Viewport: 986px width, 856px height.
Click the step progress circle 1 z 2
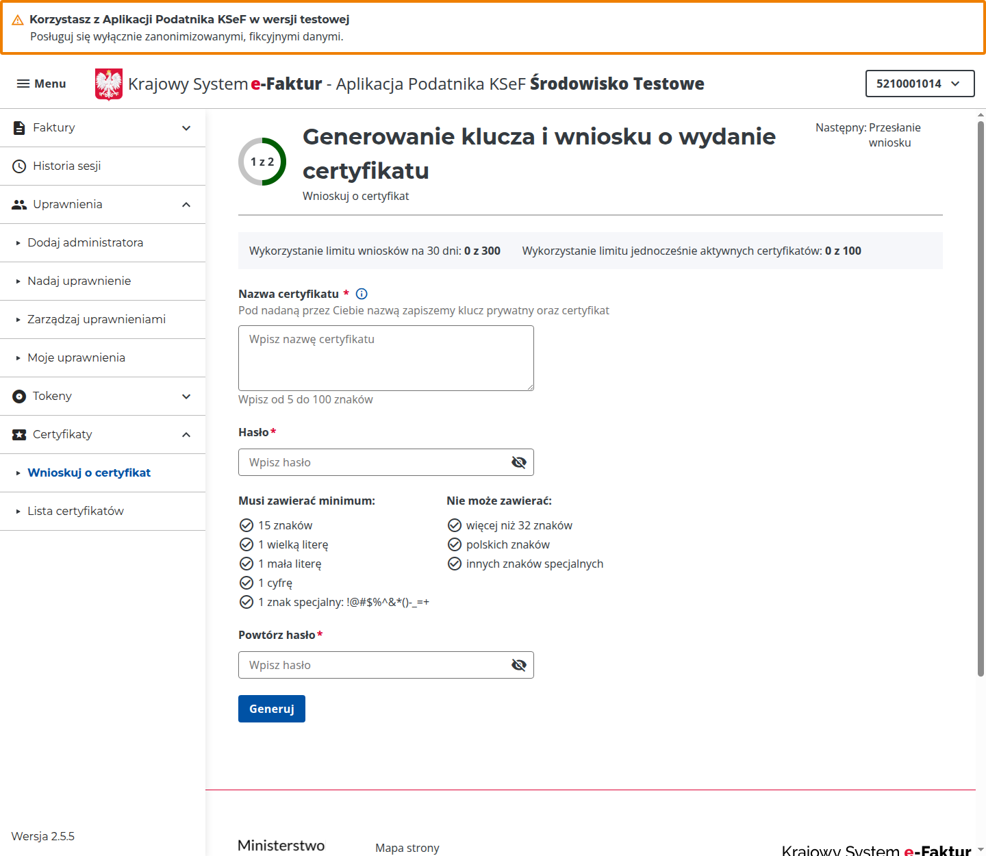pyautogui.click(x=262, y=162)
